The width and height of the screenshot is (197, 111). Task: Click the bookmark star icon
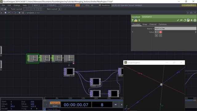pos(19,13)
